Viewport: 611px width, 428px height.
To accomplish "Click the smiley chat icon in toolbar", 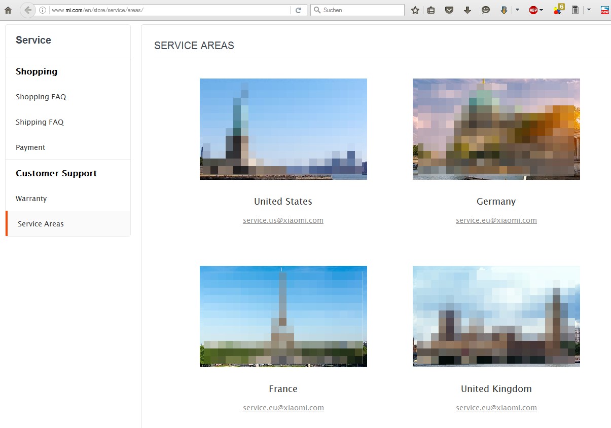I will point(486,10).
